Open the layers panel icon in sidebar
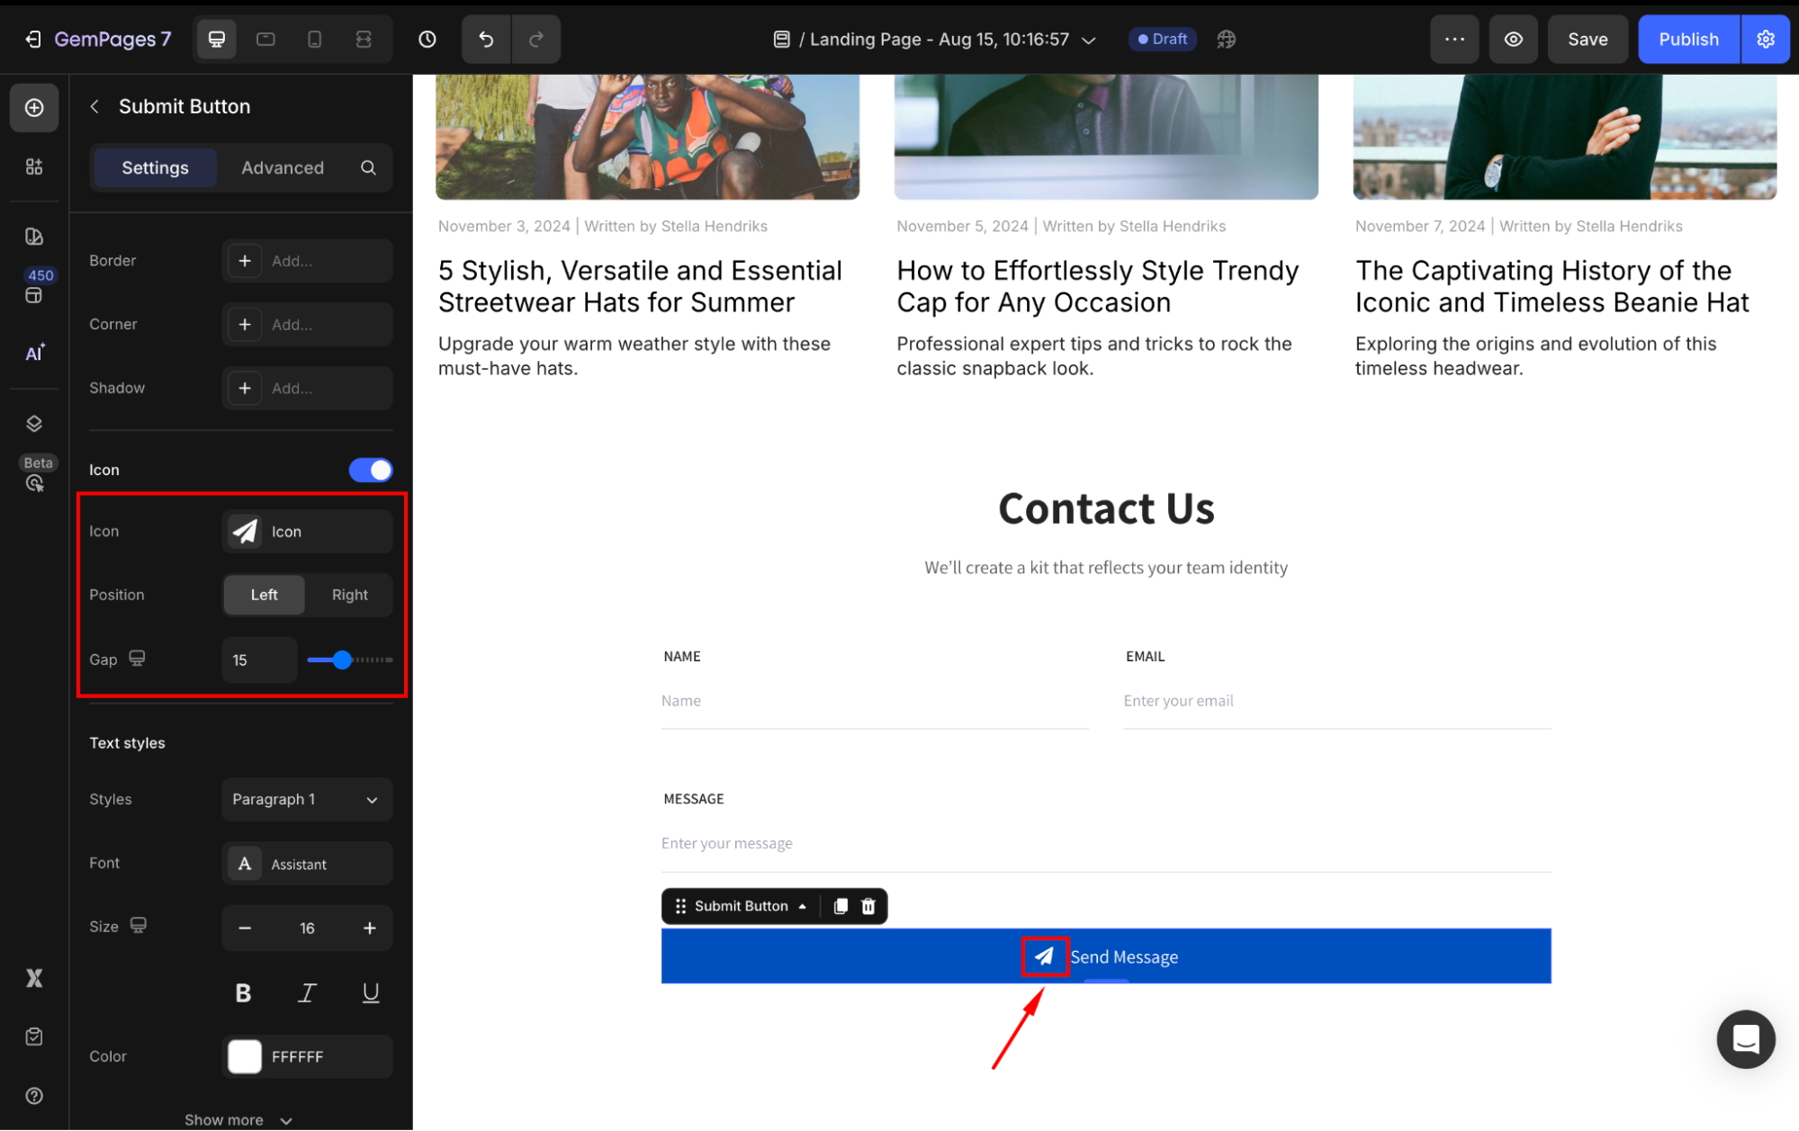The width and height of the screenshot is (1799, 1131). point(34,424)
